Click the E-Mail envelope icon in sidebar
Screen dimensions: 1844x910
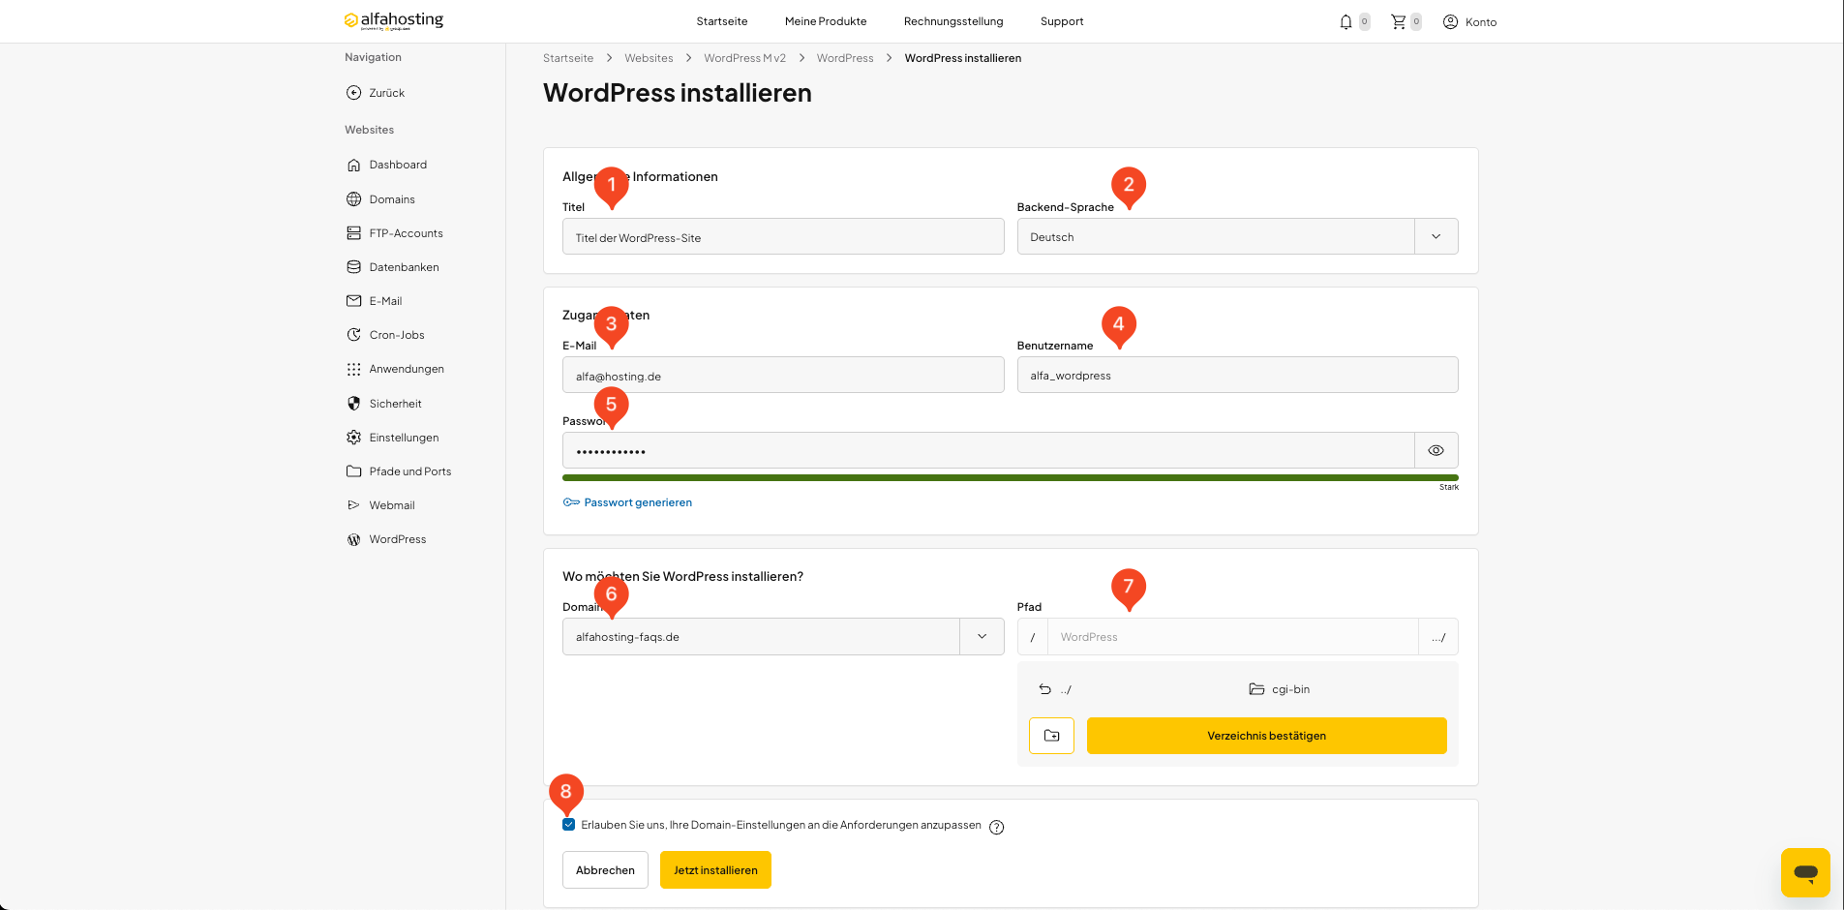pyautogui.click(x=354, y=301)
